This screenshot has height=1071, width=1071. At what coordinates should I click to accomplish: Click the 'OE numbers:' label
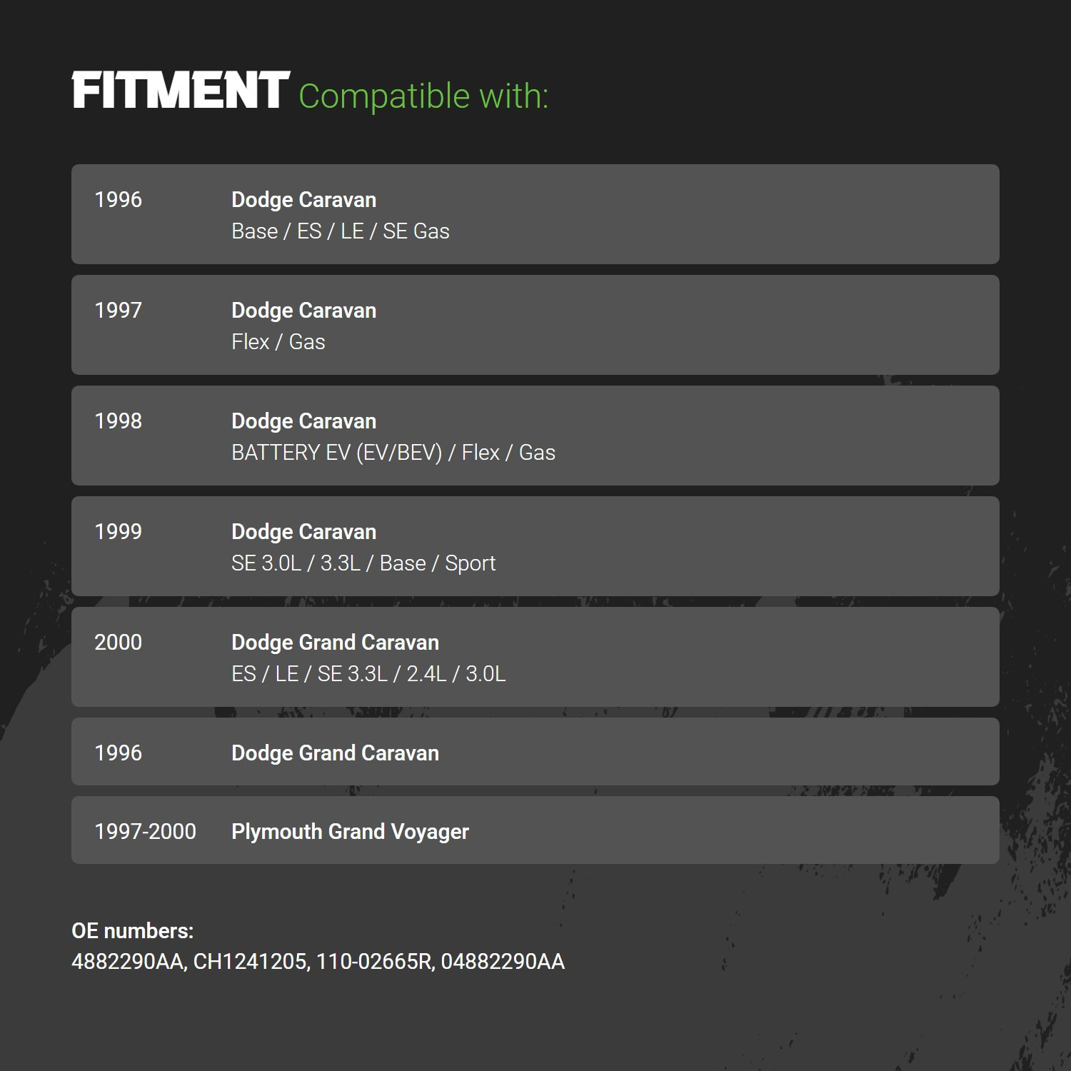pos(133,931)
